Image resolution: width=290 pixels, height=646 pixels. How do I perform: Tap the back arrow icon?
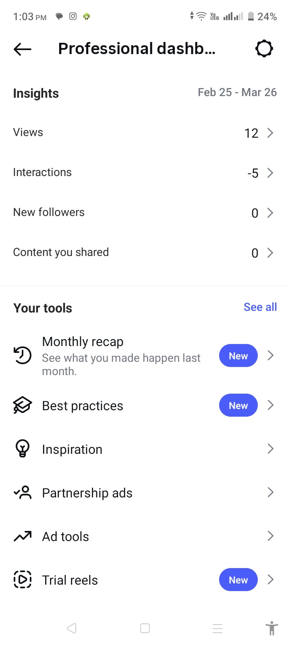pos(23,49)
